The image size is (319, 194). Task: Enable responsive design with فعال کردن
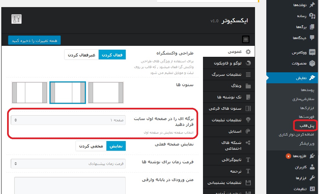[112, 55]
